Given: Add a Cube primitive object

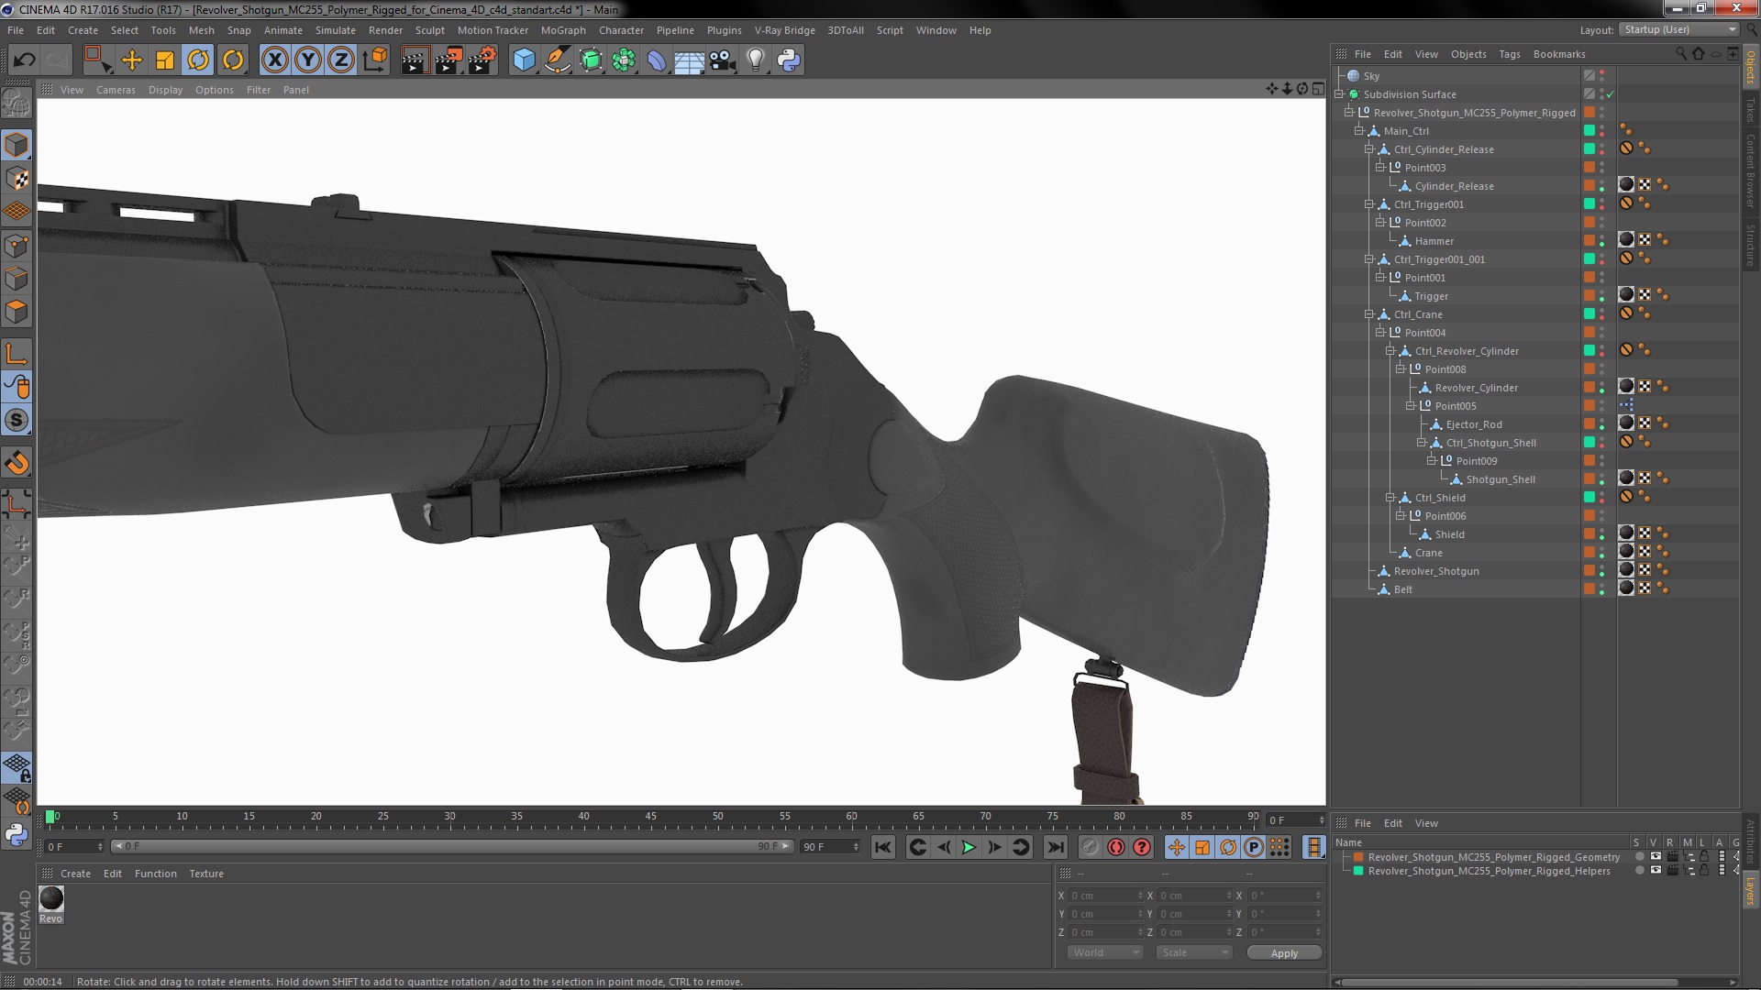Looking at the screenshot, I should (x=525, y=60).
